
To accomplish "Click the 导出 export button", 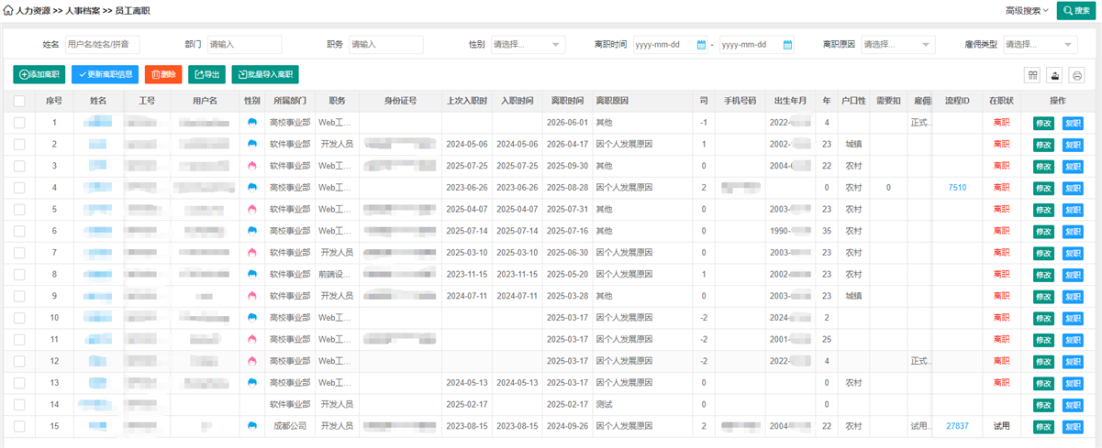I will [x=206, y=75].
